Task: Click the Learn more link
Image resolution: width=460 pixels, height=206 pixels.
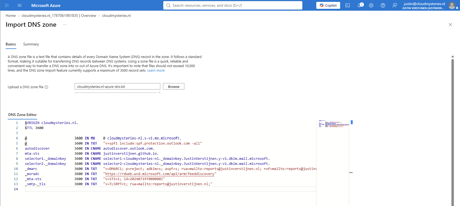Action: point(156,71)
